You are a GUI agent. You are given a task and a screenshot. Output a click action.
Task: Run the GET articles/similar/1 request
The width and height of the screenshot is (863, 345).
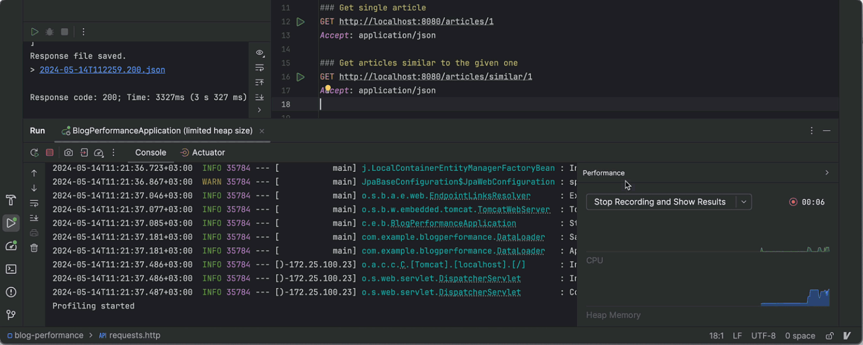(x=300, y=76)
